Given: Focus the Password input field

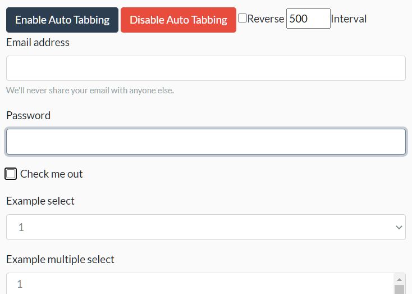Looking at the screenshot, I should pos(206,142).
